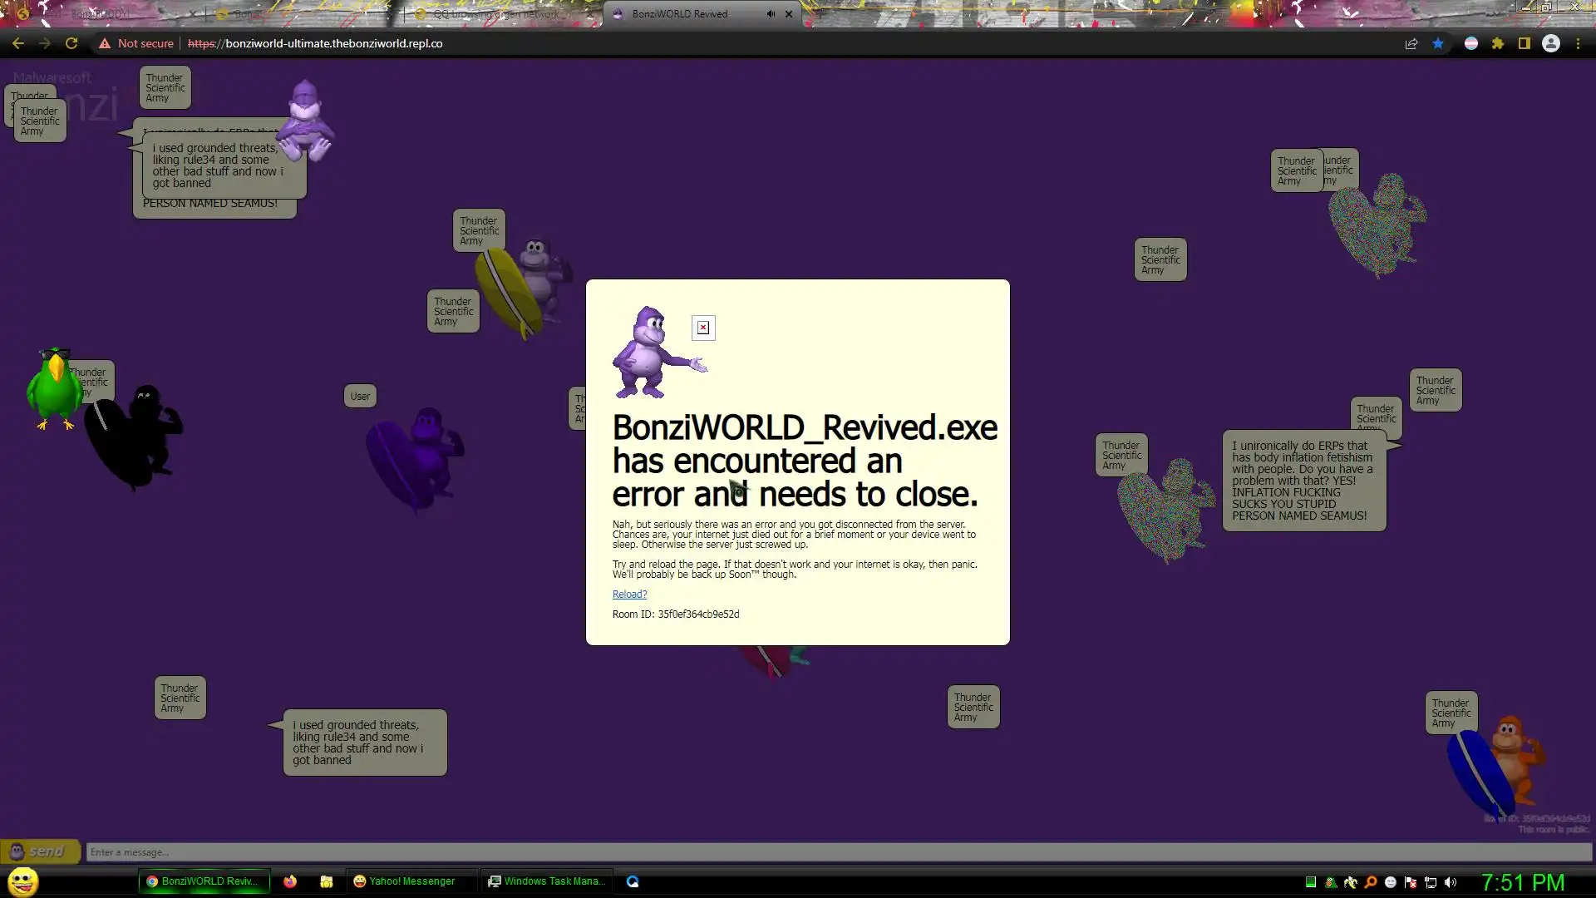Open the browser extensions puzzle icon
The image size is (1596, 898).
tap(1498, 43)
